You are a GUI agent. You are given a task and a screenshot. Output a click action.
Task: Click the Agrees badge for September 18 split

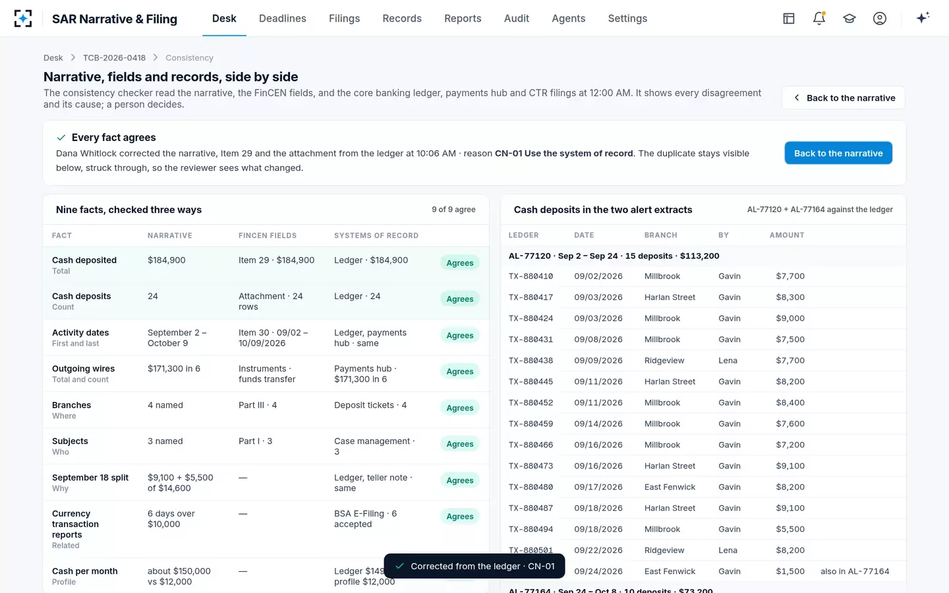460,480
